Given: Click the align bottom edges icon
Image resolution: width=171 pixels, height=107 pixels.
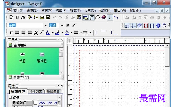Looking at the screenshot, I should pos(152,17).
